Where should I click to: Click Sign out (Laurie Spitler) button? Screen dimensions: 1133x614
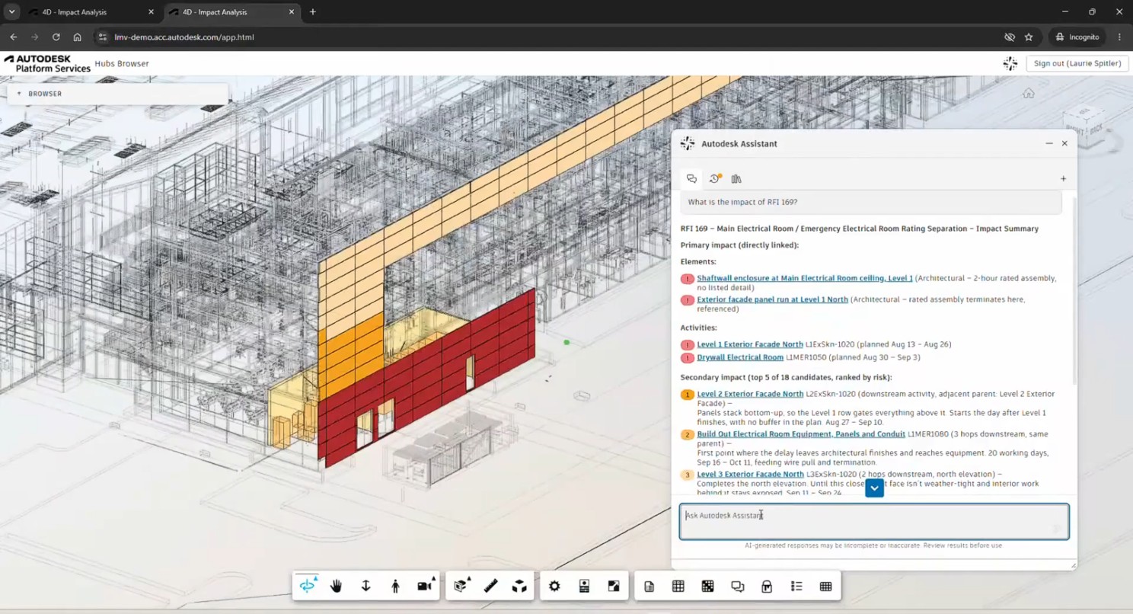pos(1077,63)
